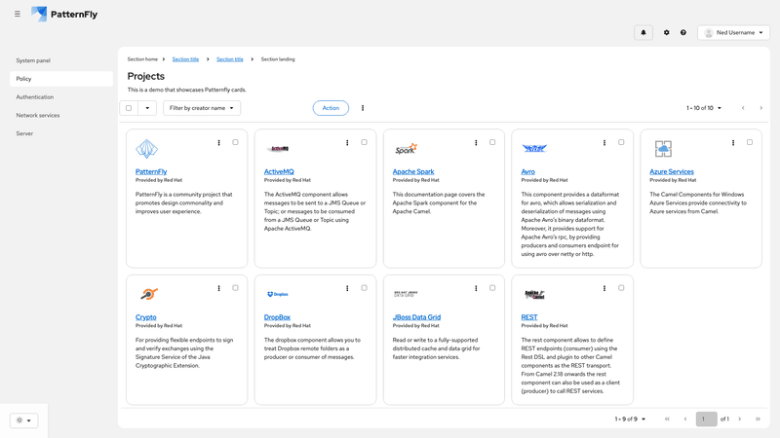
Task: Open the PatternFly card title link
Action: [x=151, y=171]
